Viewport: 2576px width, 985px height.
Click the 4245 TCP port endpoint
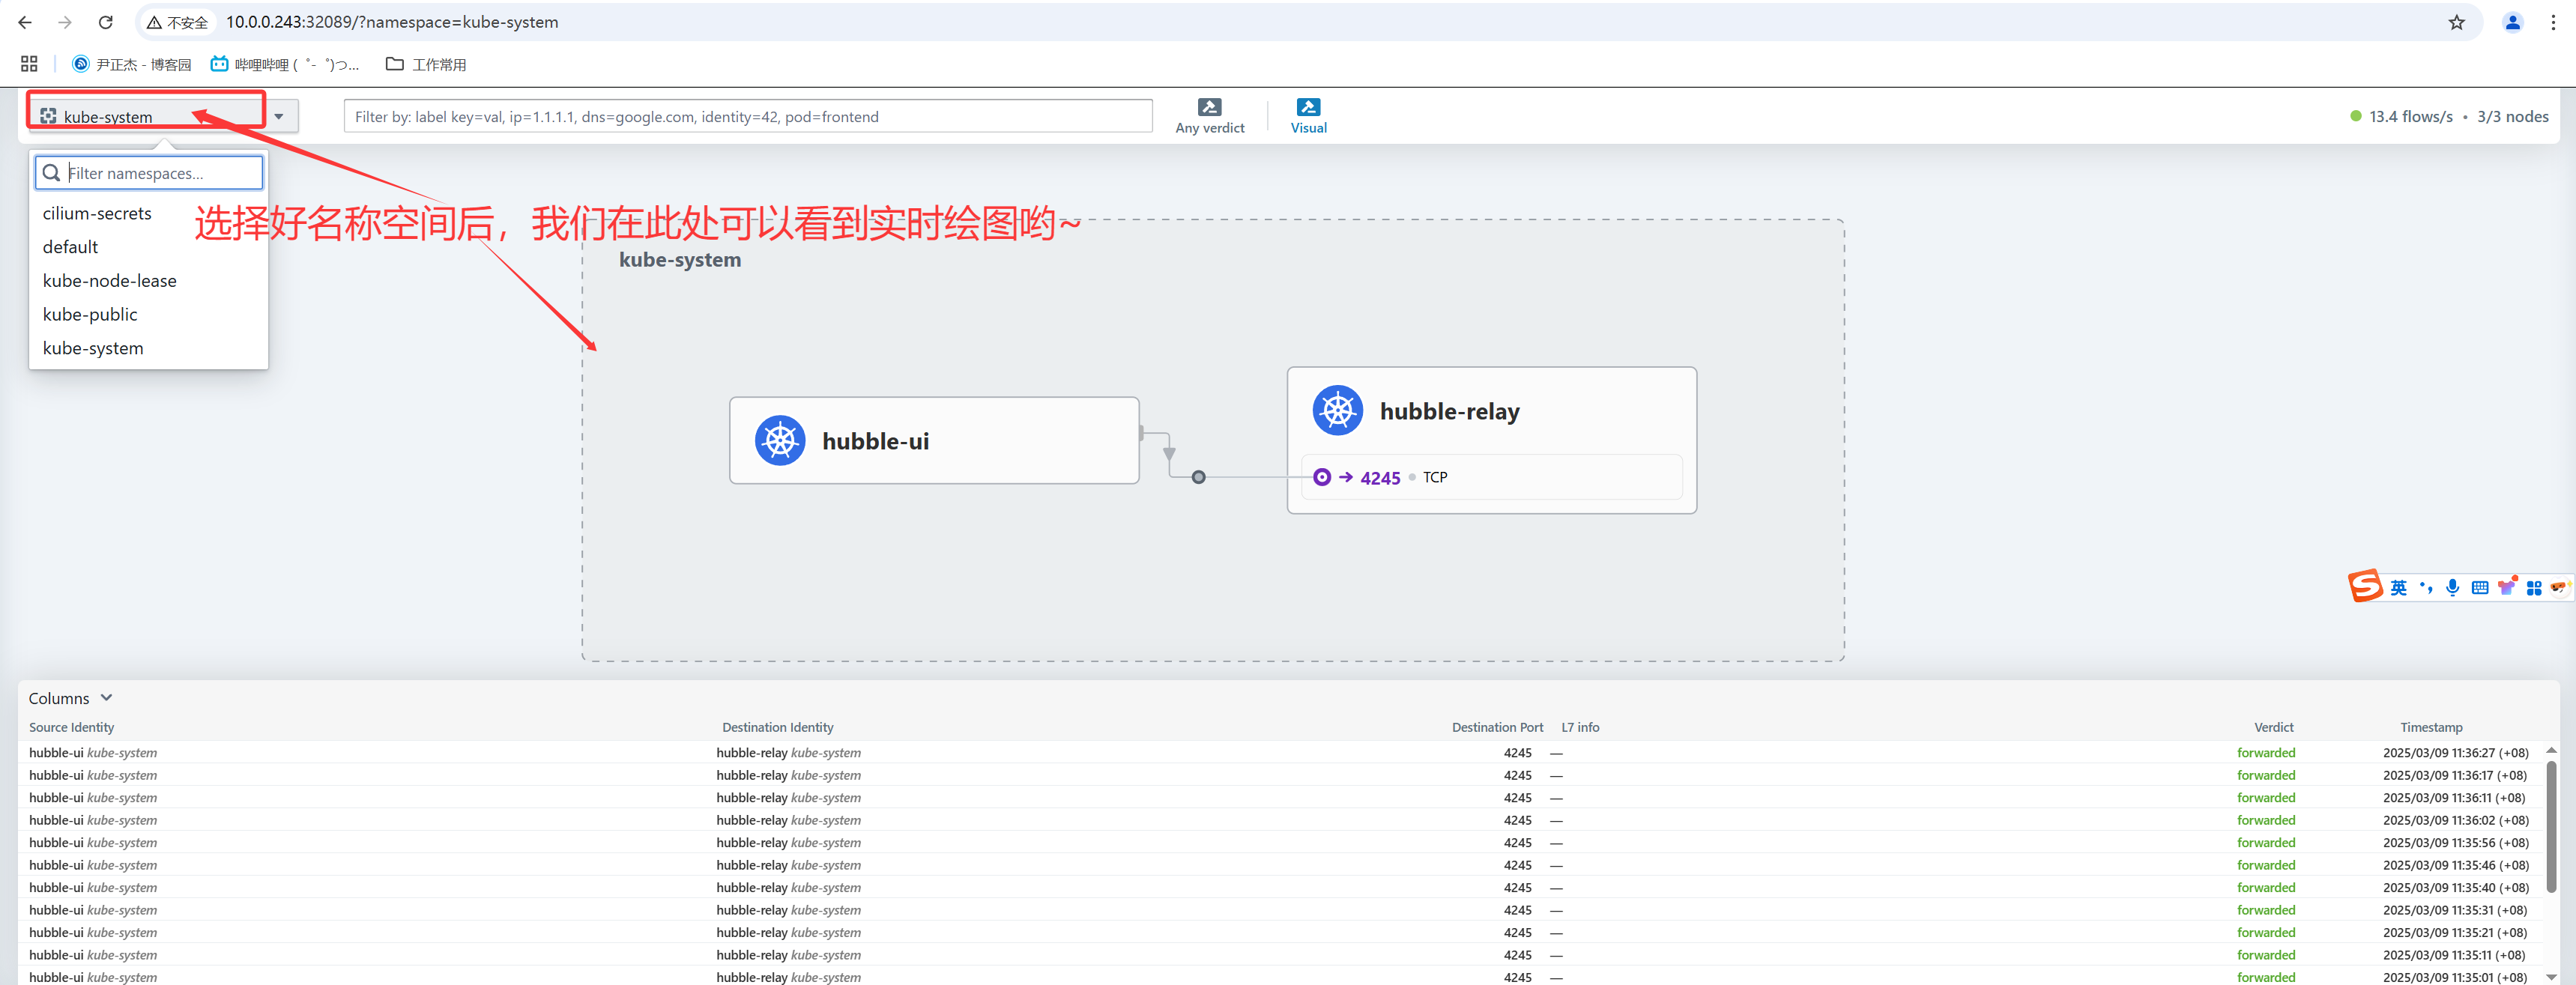click(x=1380, y=478)
